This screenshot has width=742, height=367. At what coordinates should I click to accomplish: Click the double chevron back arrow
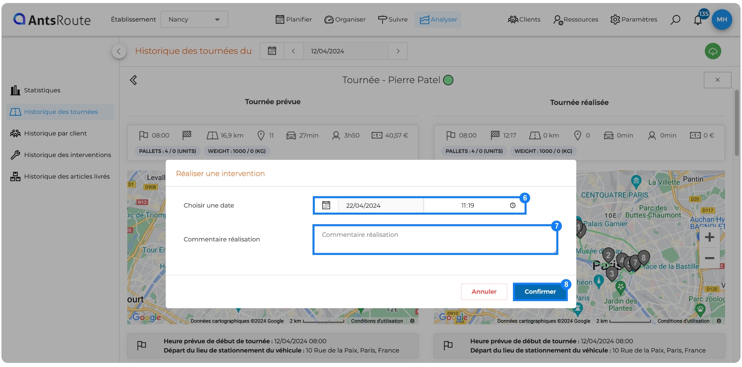pyautogui.click(x=133, y=80)
